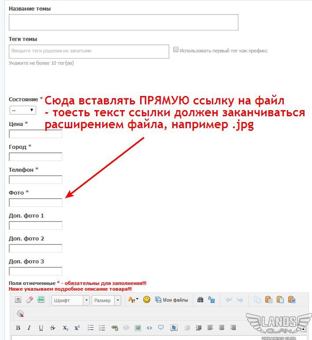Click the Фото link input field
312x340 pixels.
[36, 203]
